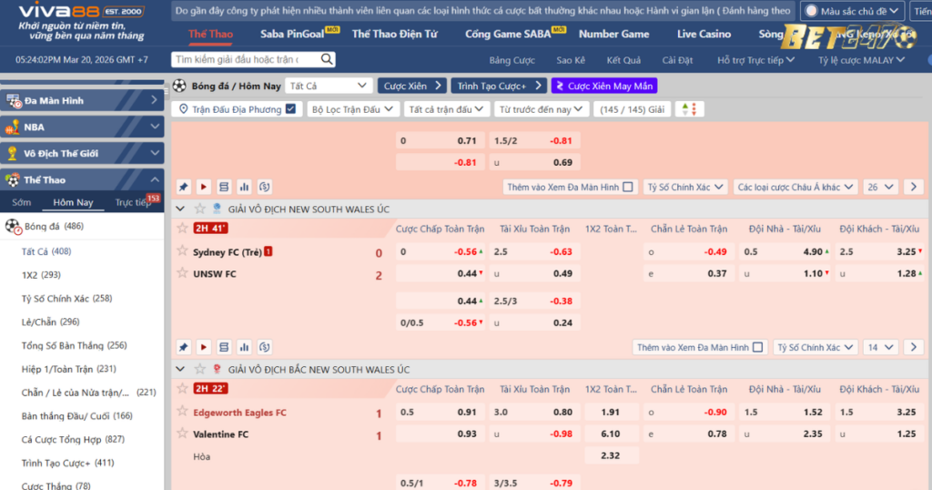This screenshot has height=490, width=932.
Task: Check Thêm vào Xem Đa Màn Hình for Edgeworth match
Action: click(757, 347)
